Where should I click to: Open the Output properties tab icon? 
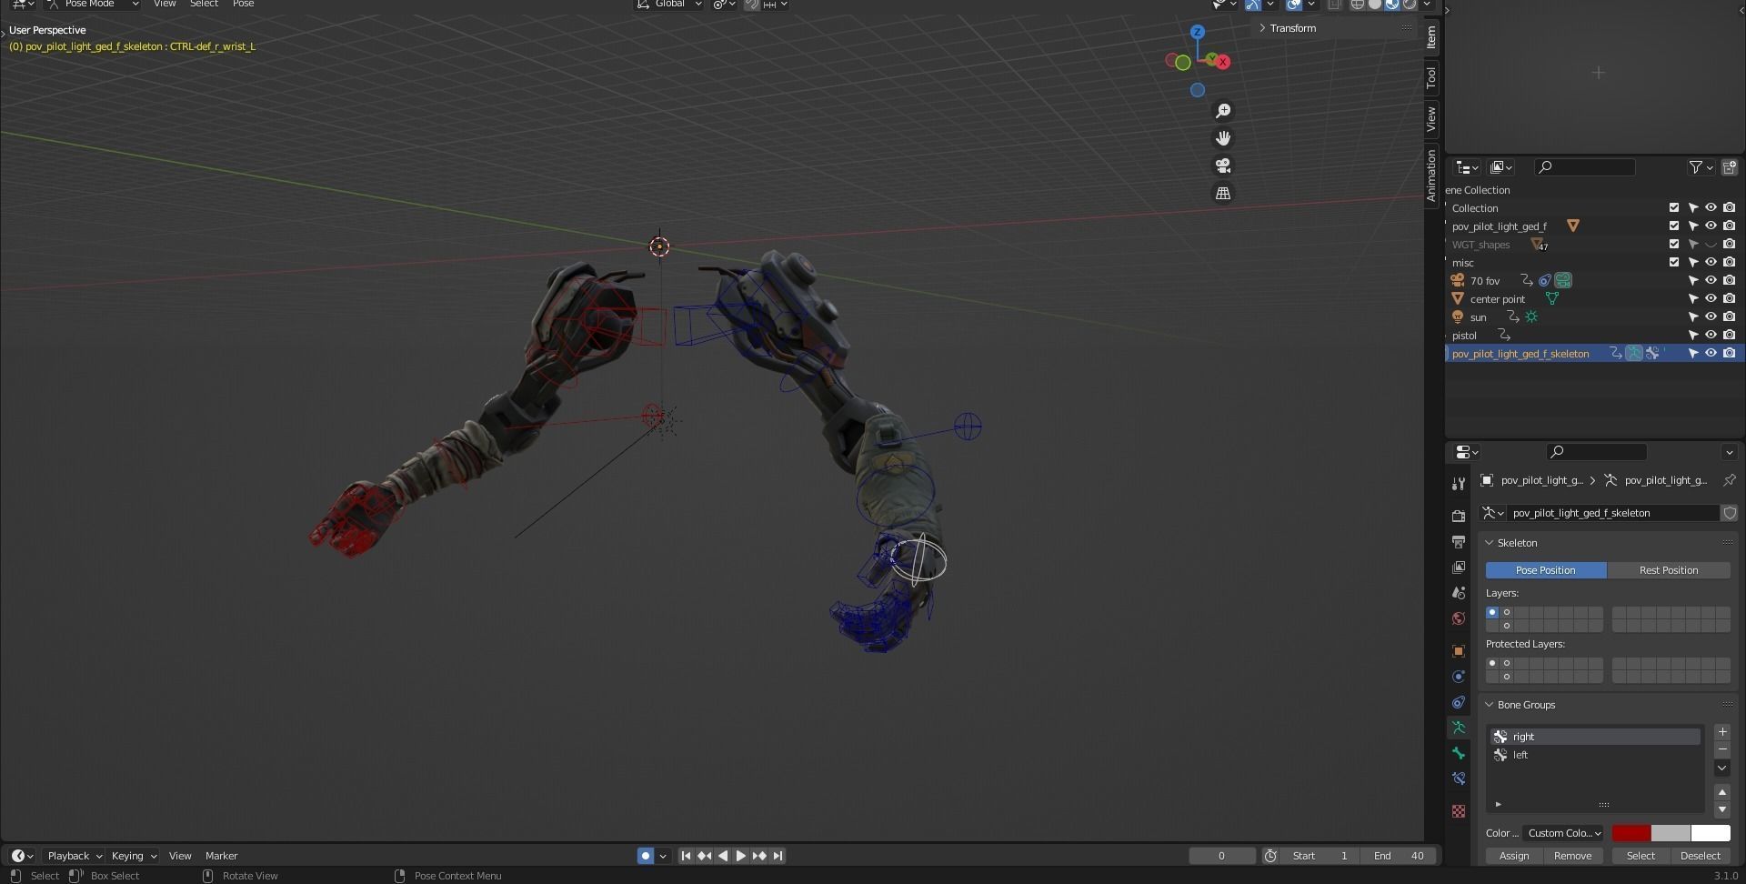click(1459, 541)
